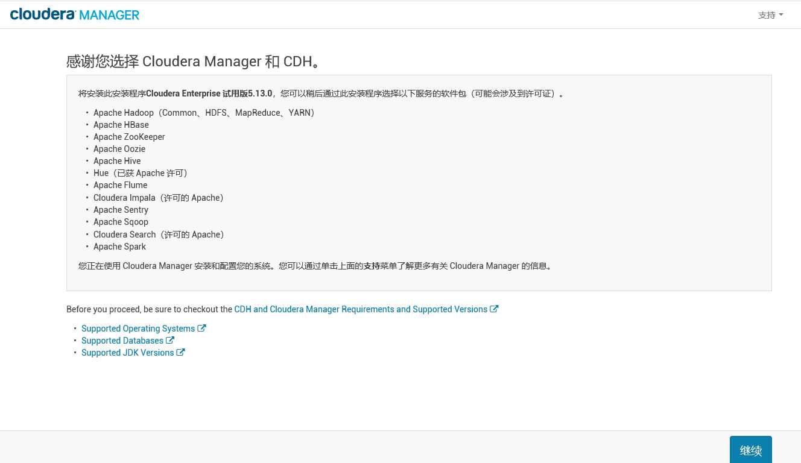Select the Apache Hive list entry
Viewport: 801px width, 463px height.
point(117,161)
